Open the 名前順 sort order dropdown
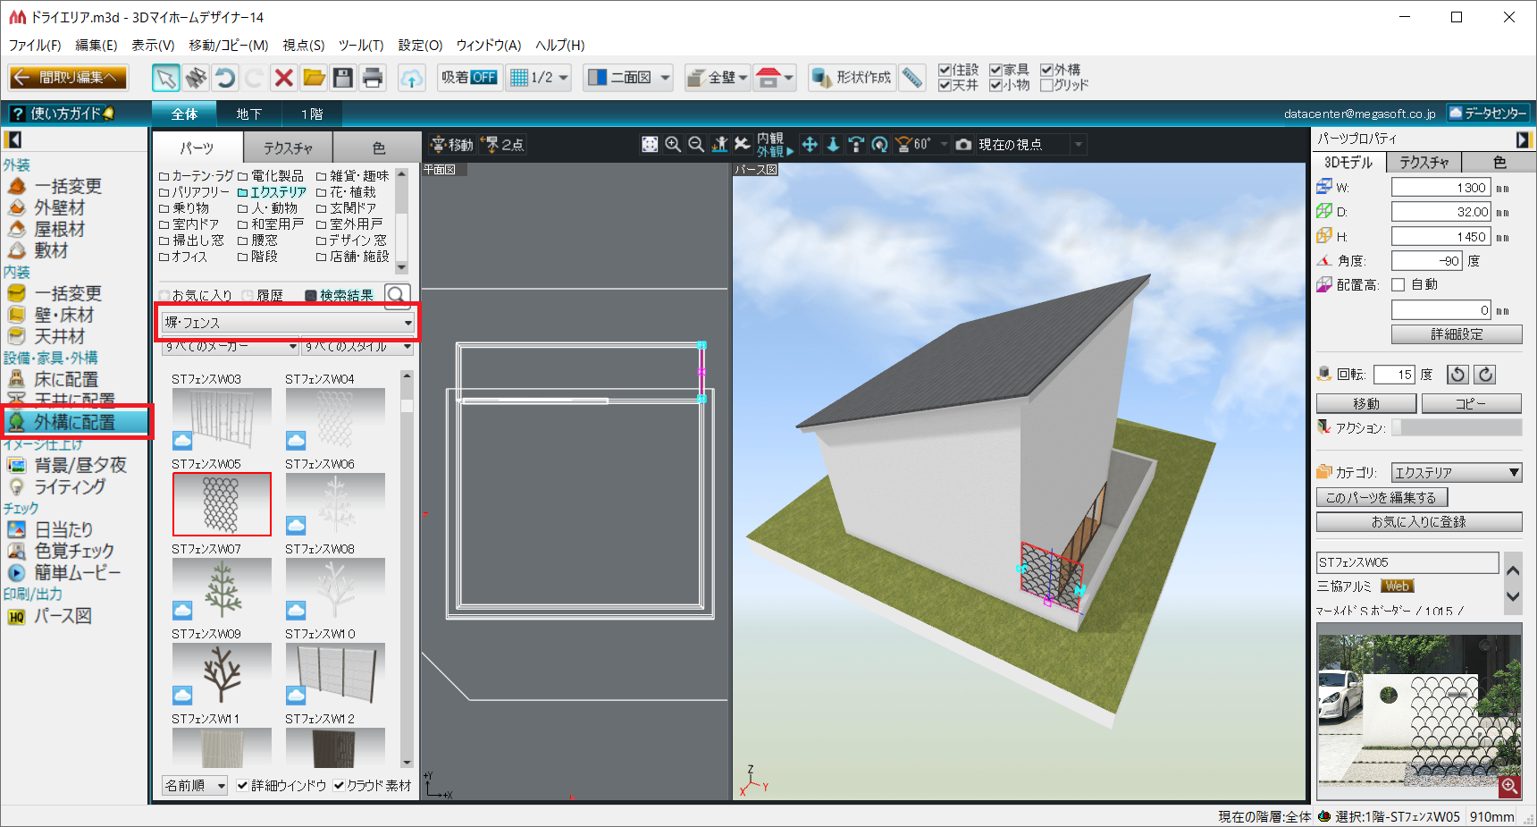This screenshot has height=827, width=1537. pyautogui.click(x=195, y=785)
